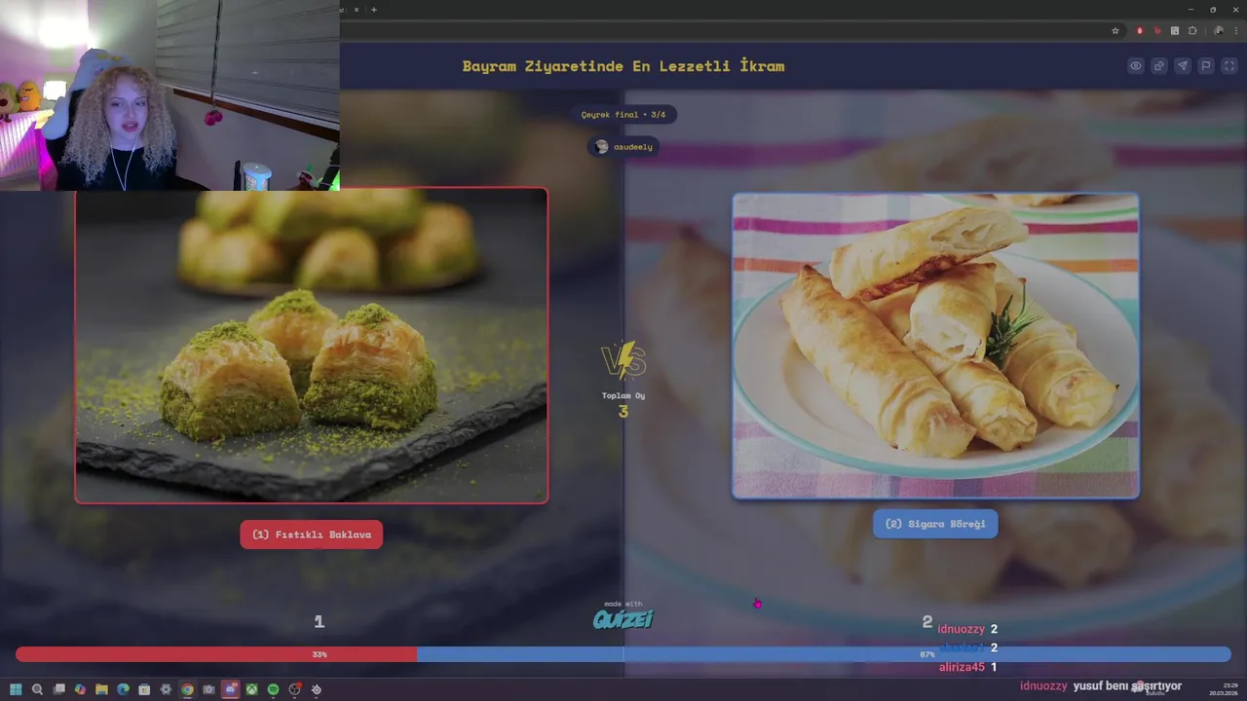The image size is (1247, 701).
Task: Open a new browser tab with plus
Action: tap(374, 10)
